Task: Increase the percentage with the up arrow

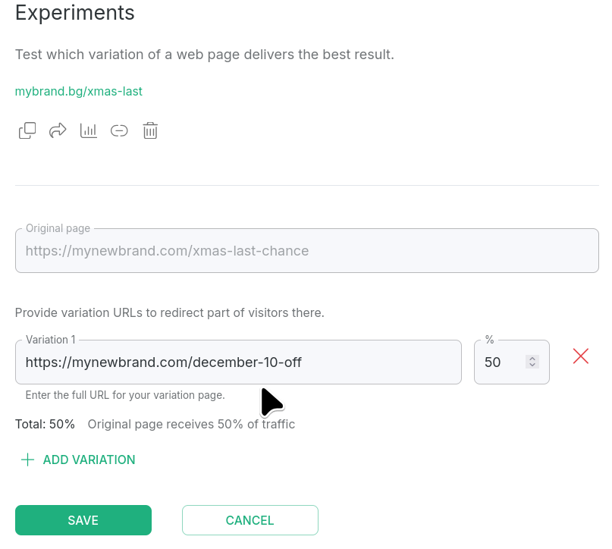Action: coord(532,359)
